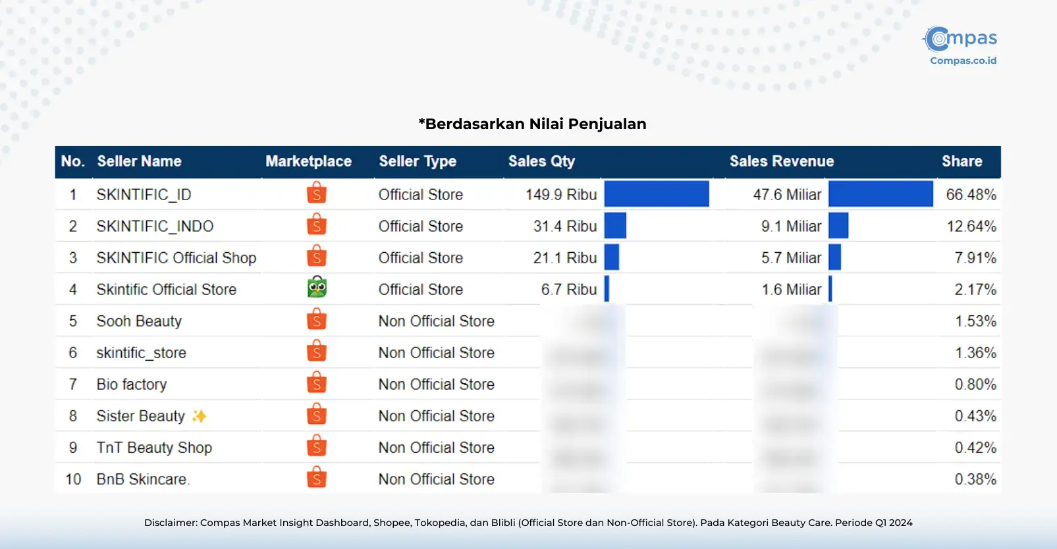This screenshot has height=549, width=1057.
Task: Click the 0.80% share value
Action: pyautogui.click(x=975, y=384)
